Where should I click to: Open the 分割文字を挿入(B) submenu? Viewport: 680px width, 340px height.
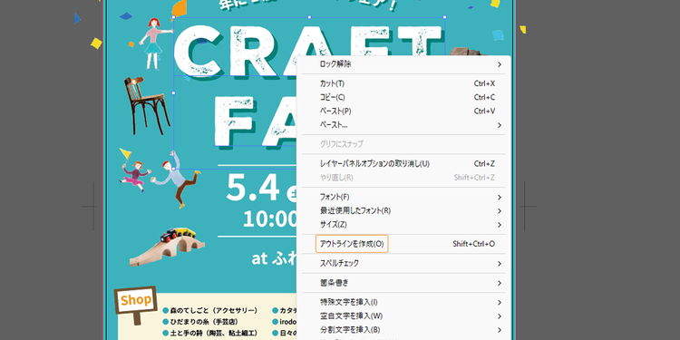click(x=403, y=330)
